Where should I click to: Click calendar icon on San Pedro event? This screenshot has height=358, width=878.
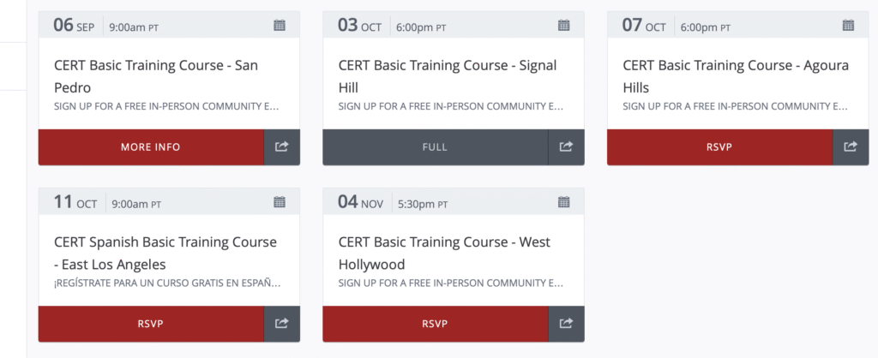point(280,26)
